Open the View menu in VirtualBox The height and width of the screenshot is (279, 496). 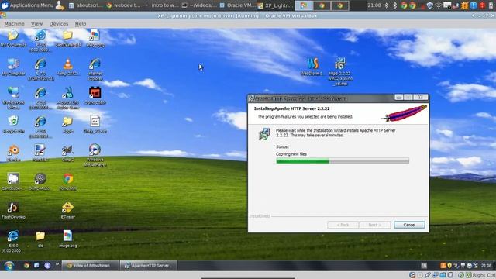click(36, 24)
